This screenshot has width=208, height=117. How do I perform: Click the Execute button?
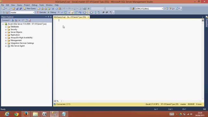coord(41,12)
